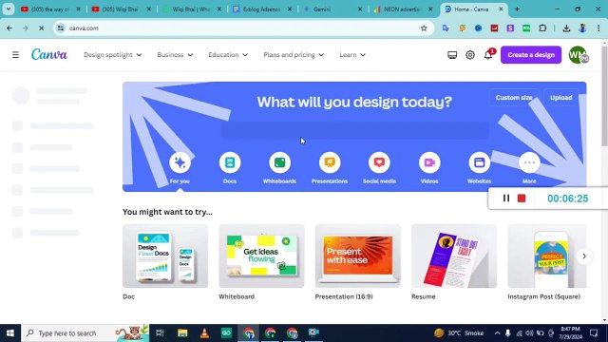
Task: Open the Chrome tab search dropdown
Action: coord(9,9)
